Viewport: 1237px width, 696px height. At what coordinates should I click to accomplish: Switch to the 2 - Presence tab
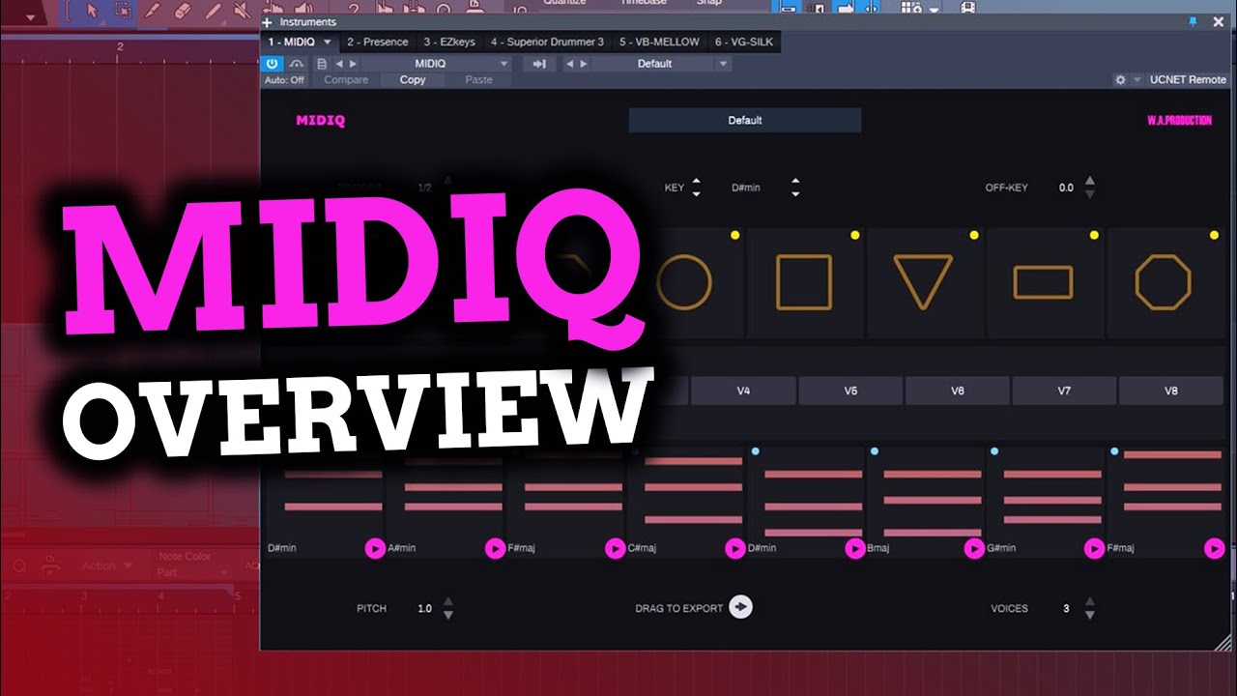(377, 43)
